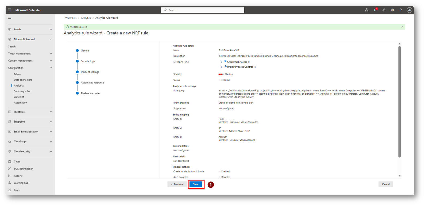
Task: Expand the Credential Access tactic
Action: [x=221, y=62]
